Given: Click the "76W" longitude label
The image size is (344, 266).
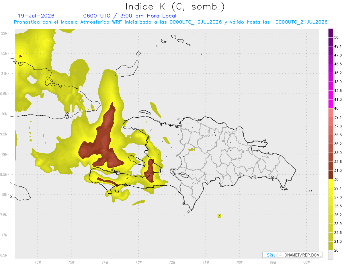Looking at the screenshot, I should coord(38,262).
